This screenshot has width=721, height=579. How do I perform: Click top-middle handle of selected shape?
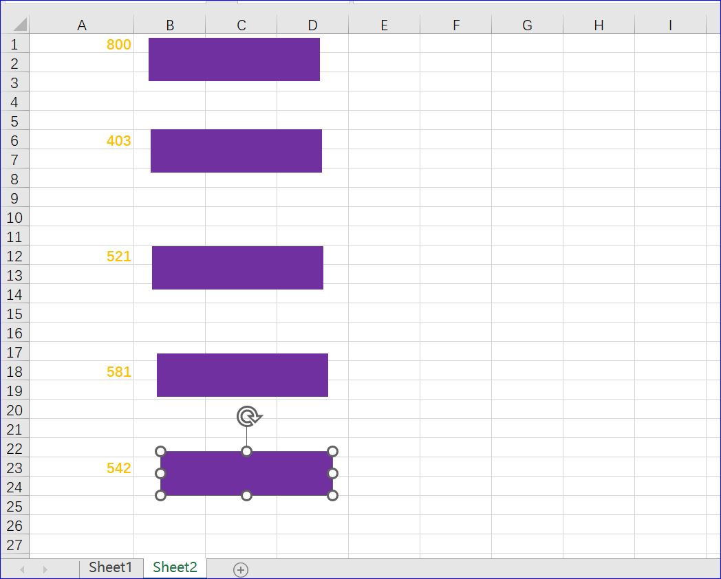[246, 451]
